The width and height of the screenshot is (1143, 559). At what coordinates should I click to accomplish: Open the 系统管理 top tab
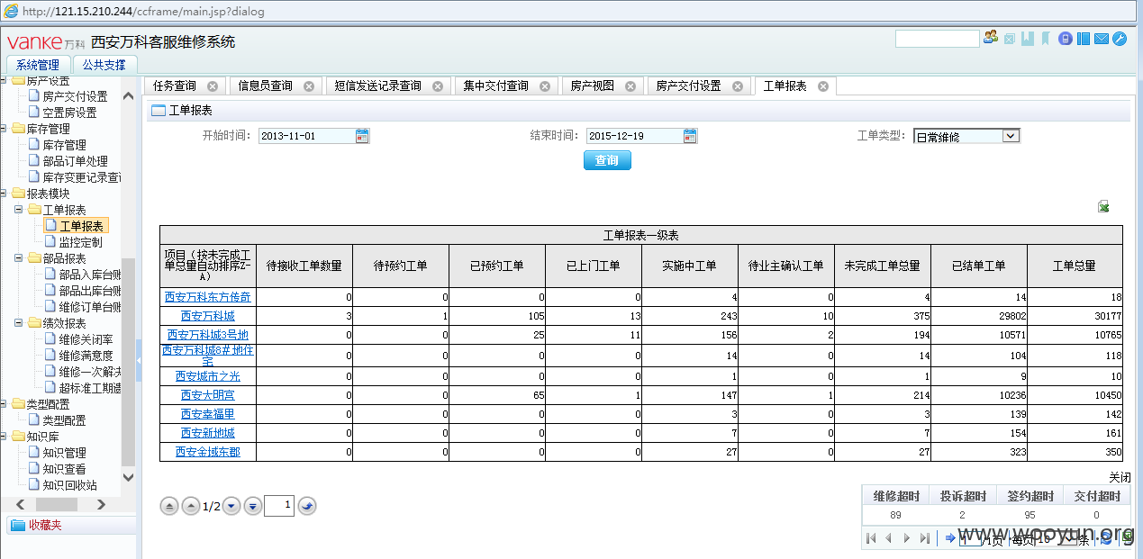pyautogui.click(x=38, y=65)
